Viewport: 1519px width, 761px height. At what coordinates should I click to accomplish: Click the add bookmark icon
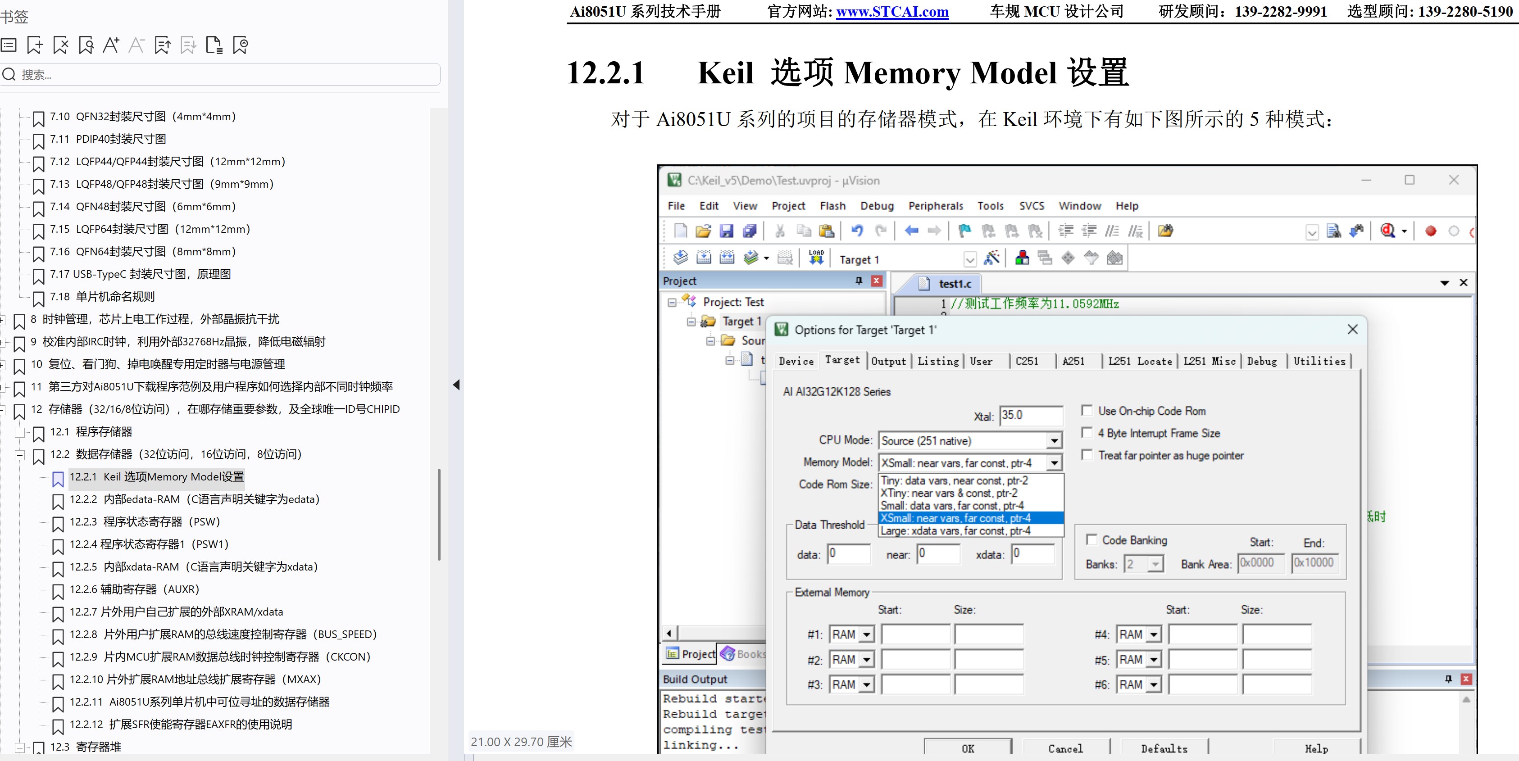point(35,45)
